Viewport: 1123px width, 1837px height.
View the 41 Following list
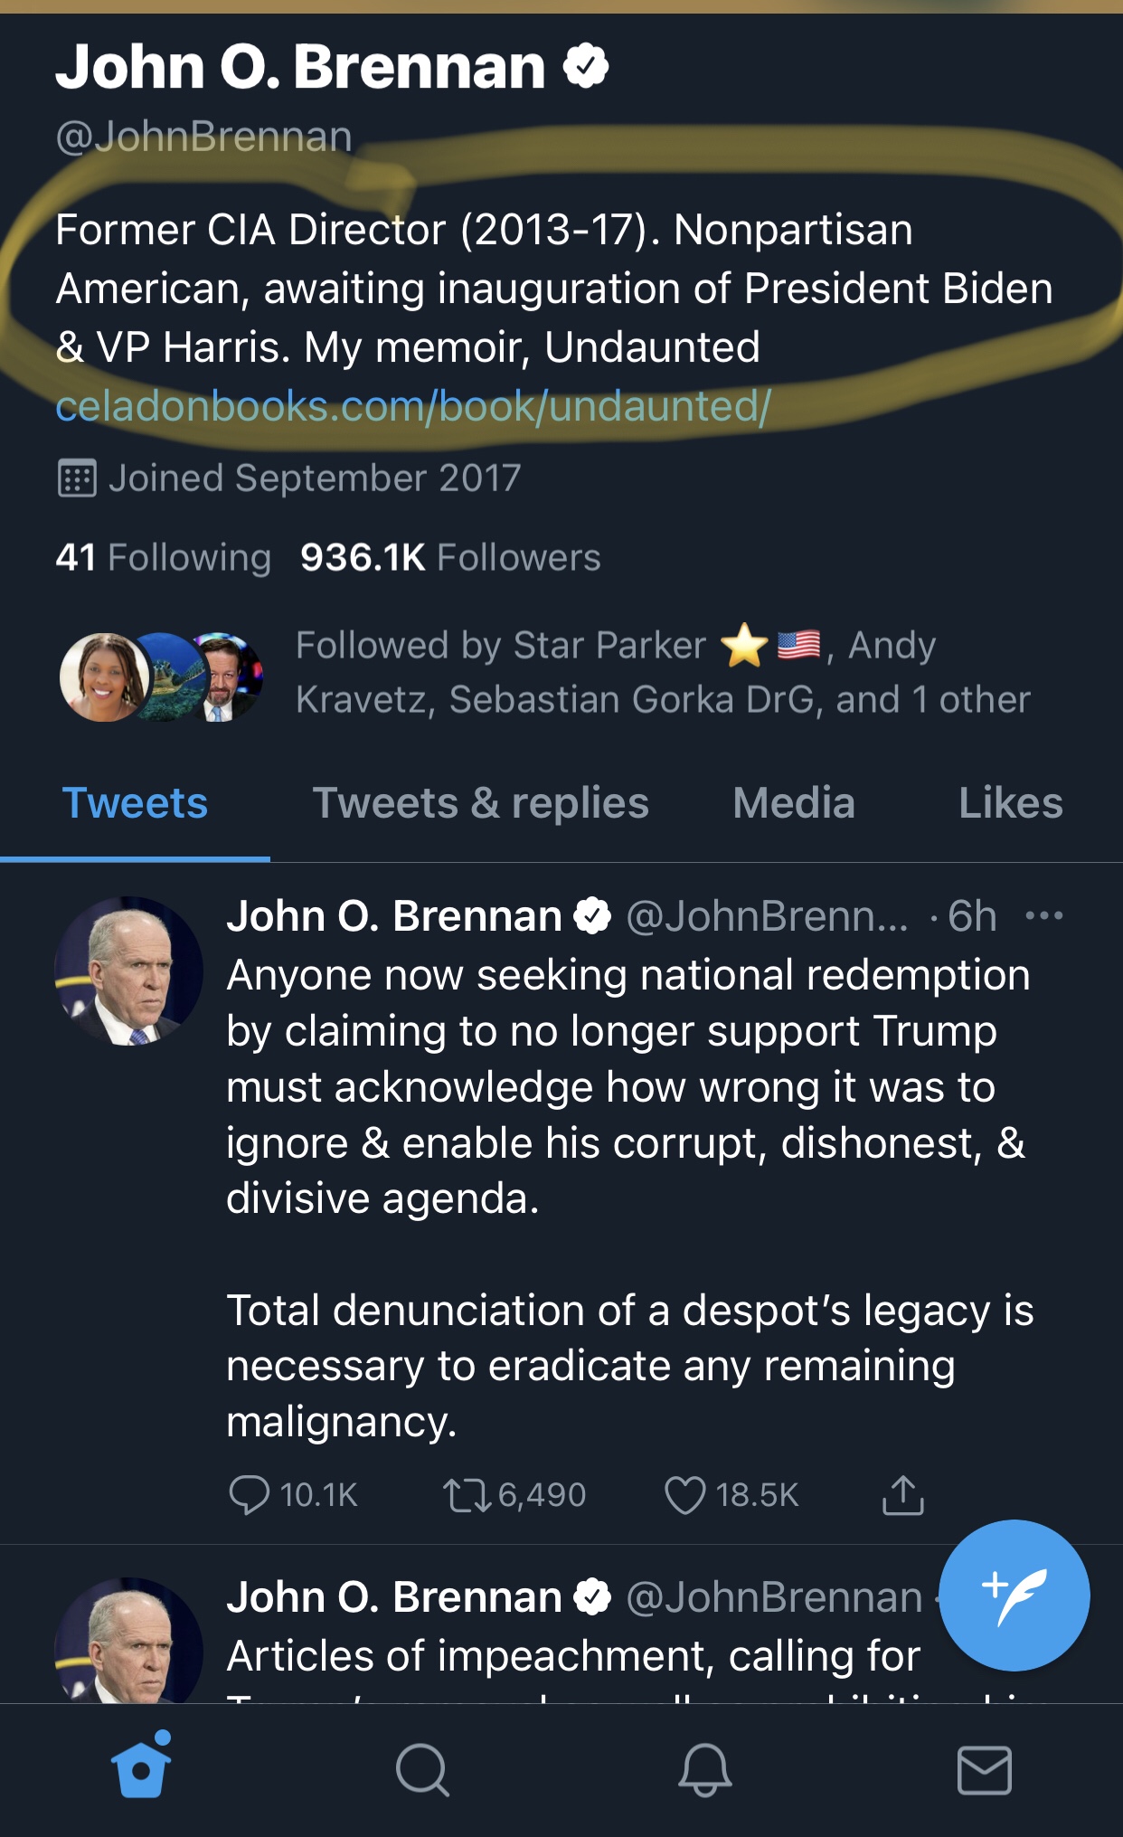point(163,557)
